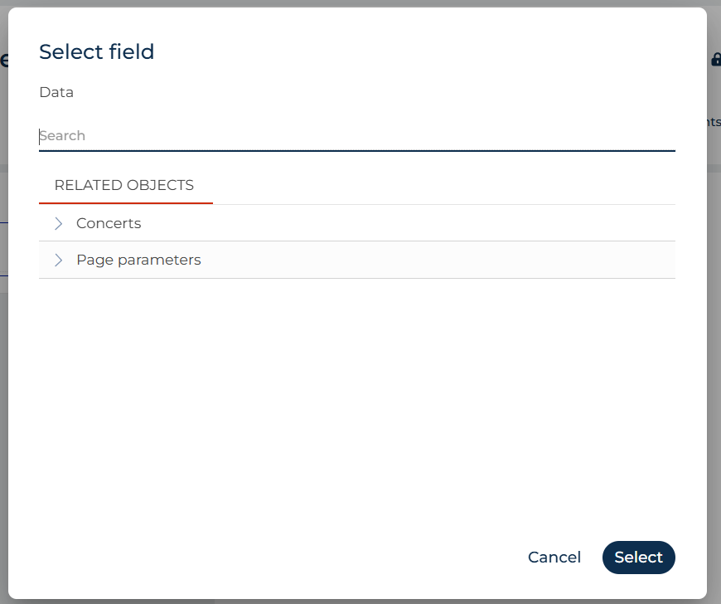Image resolution: width=721 pixels, height=604 pixels.
Task: Click the Select field dialog heading
Action: point(97,51)
